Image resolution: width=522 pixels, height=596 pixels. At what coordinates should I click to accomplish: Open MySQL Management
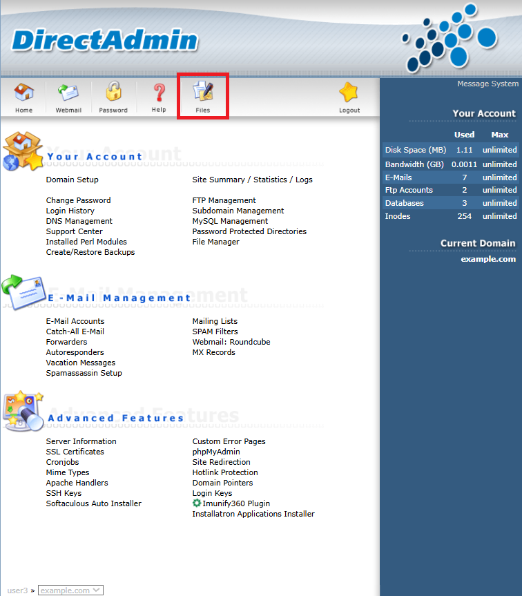point(230,221)
